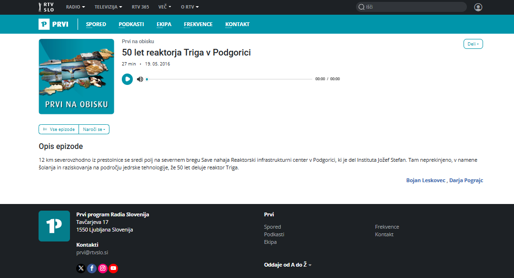
Task: Open footer Ekipa link
Action: 270,242
